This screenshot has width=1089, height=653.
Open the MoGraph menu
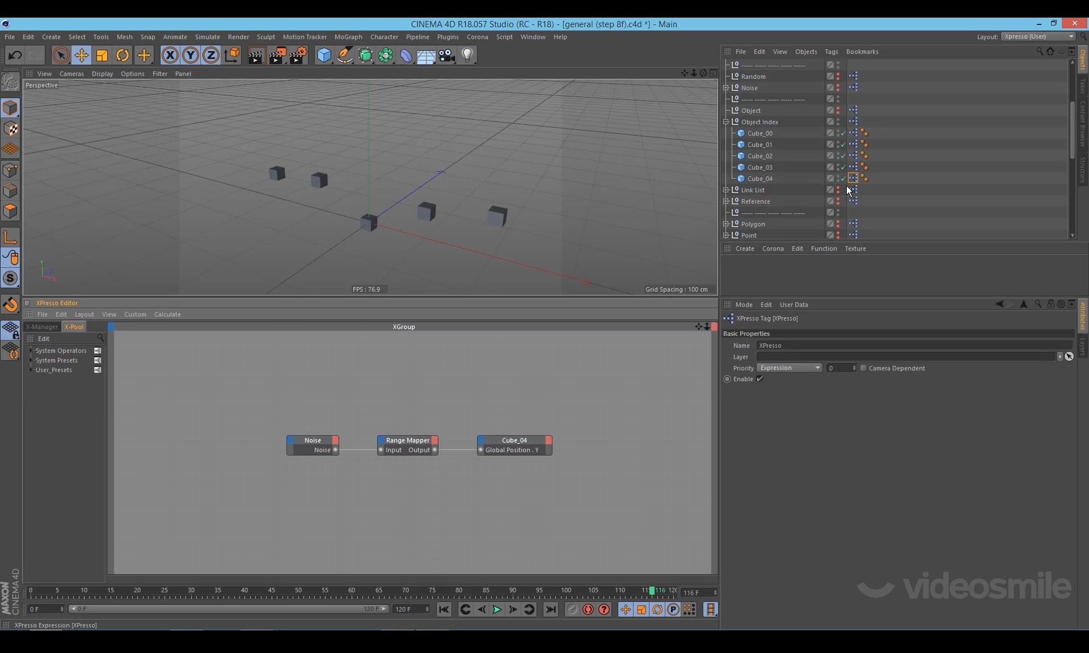[348, 37]
